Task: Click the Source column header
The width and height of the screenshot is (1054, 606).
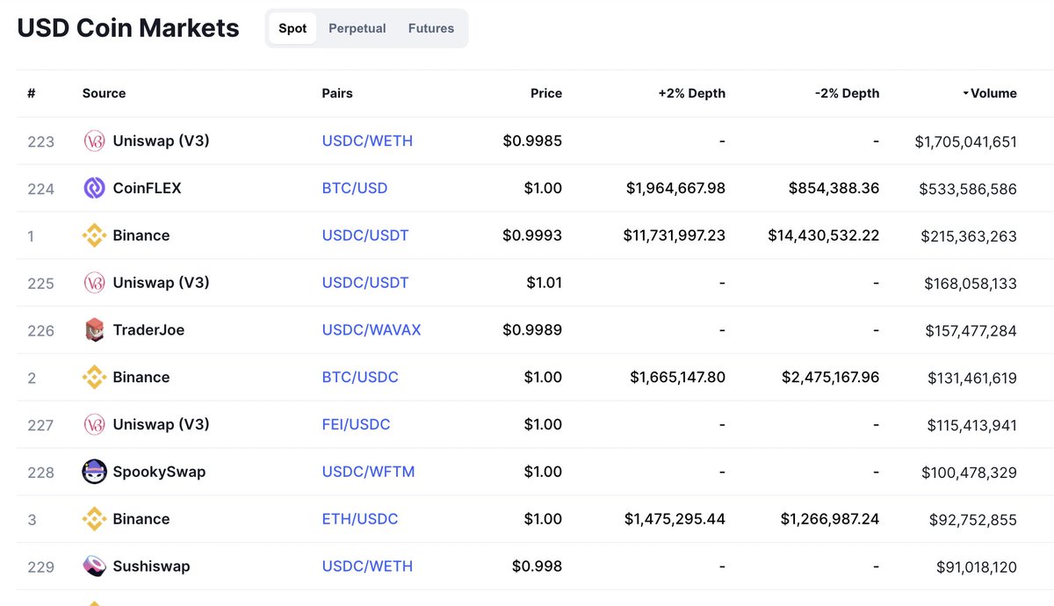Action: click(104, 93)
